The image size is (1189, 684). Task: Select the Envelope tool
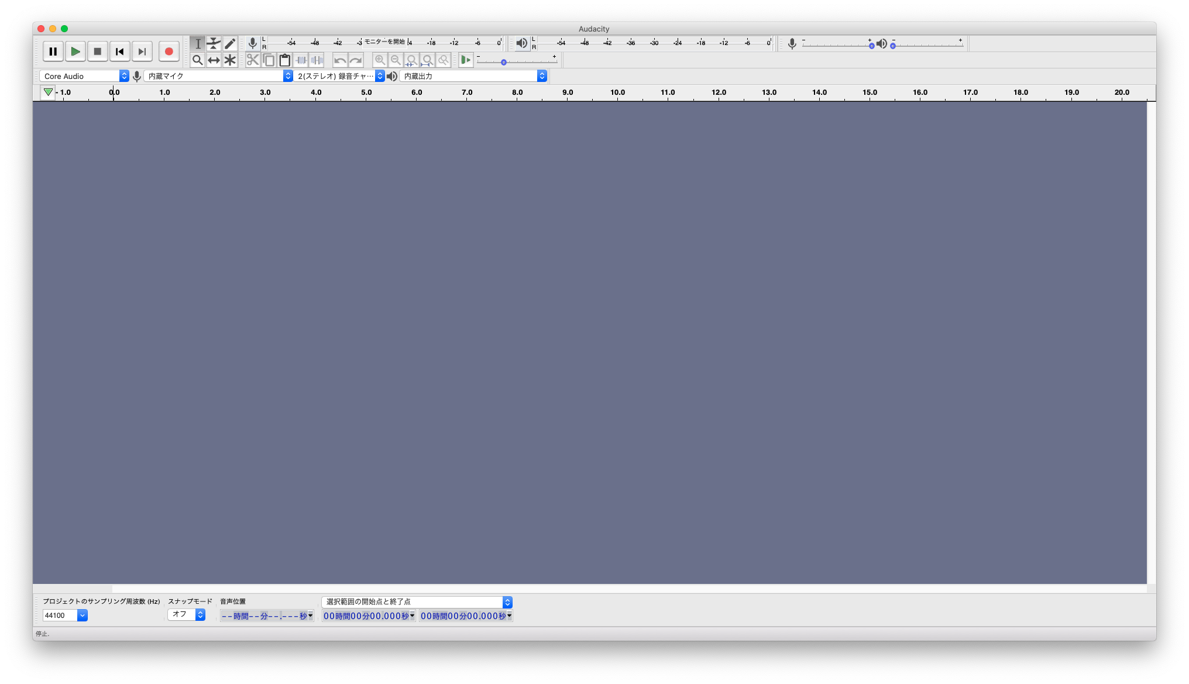(214, 43)
